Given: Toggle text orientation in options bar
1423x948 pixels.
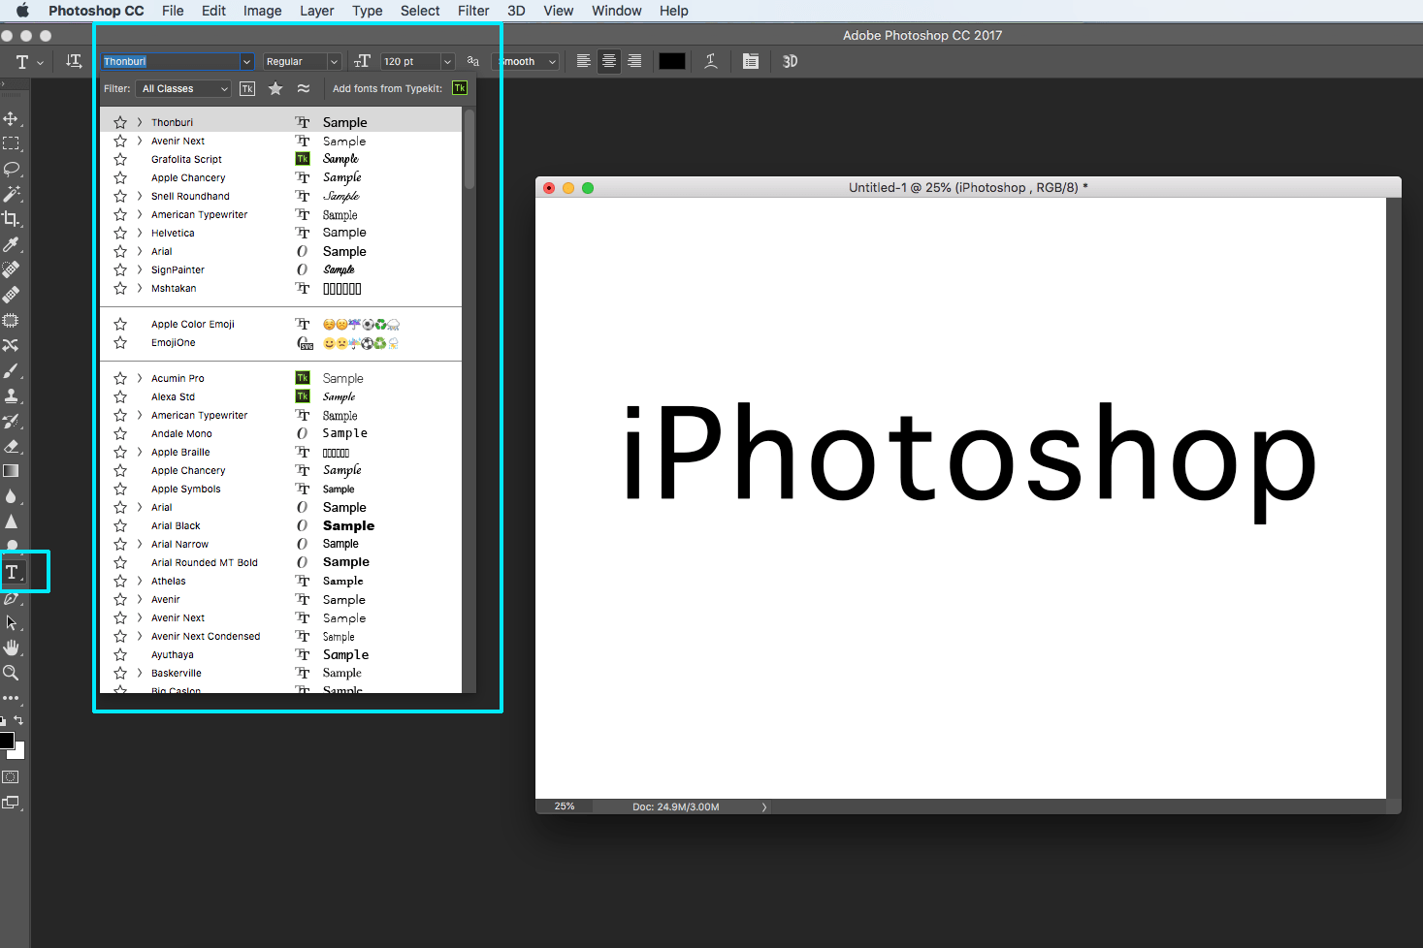Looking at the screenshot, I should click(x=74, y=61).
